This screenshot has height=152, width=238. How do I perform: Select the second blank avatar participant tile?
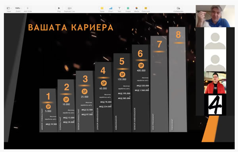coord(215,61)
